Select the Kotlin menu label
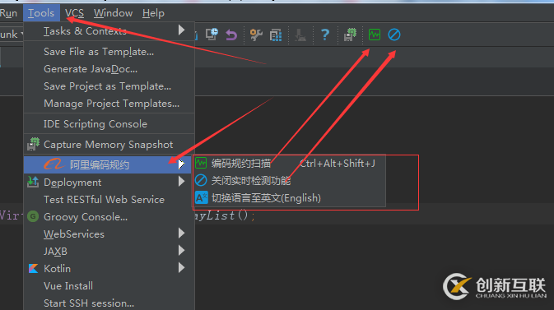The image size is (554, 310). [x=58, y=268]
